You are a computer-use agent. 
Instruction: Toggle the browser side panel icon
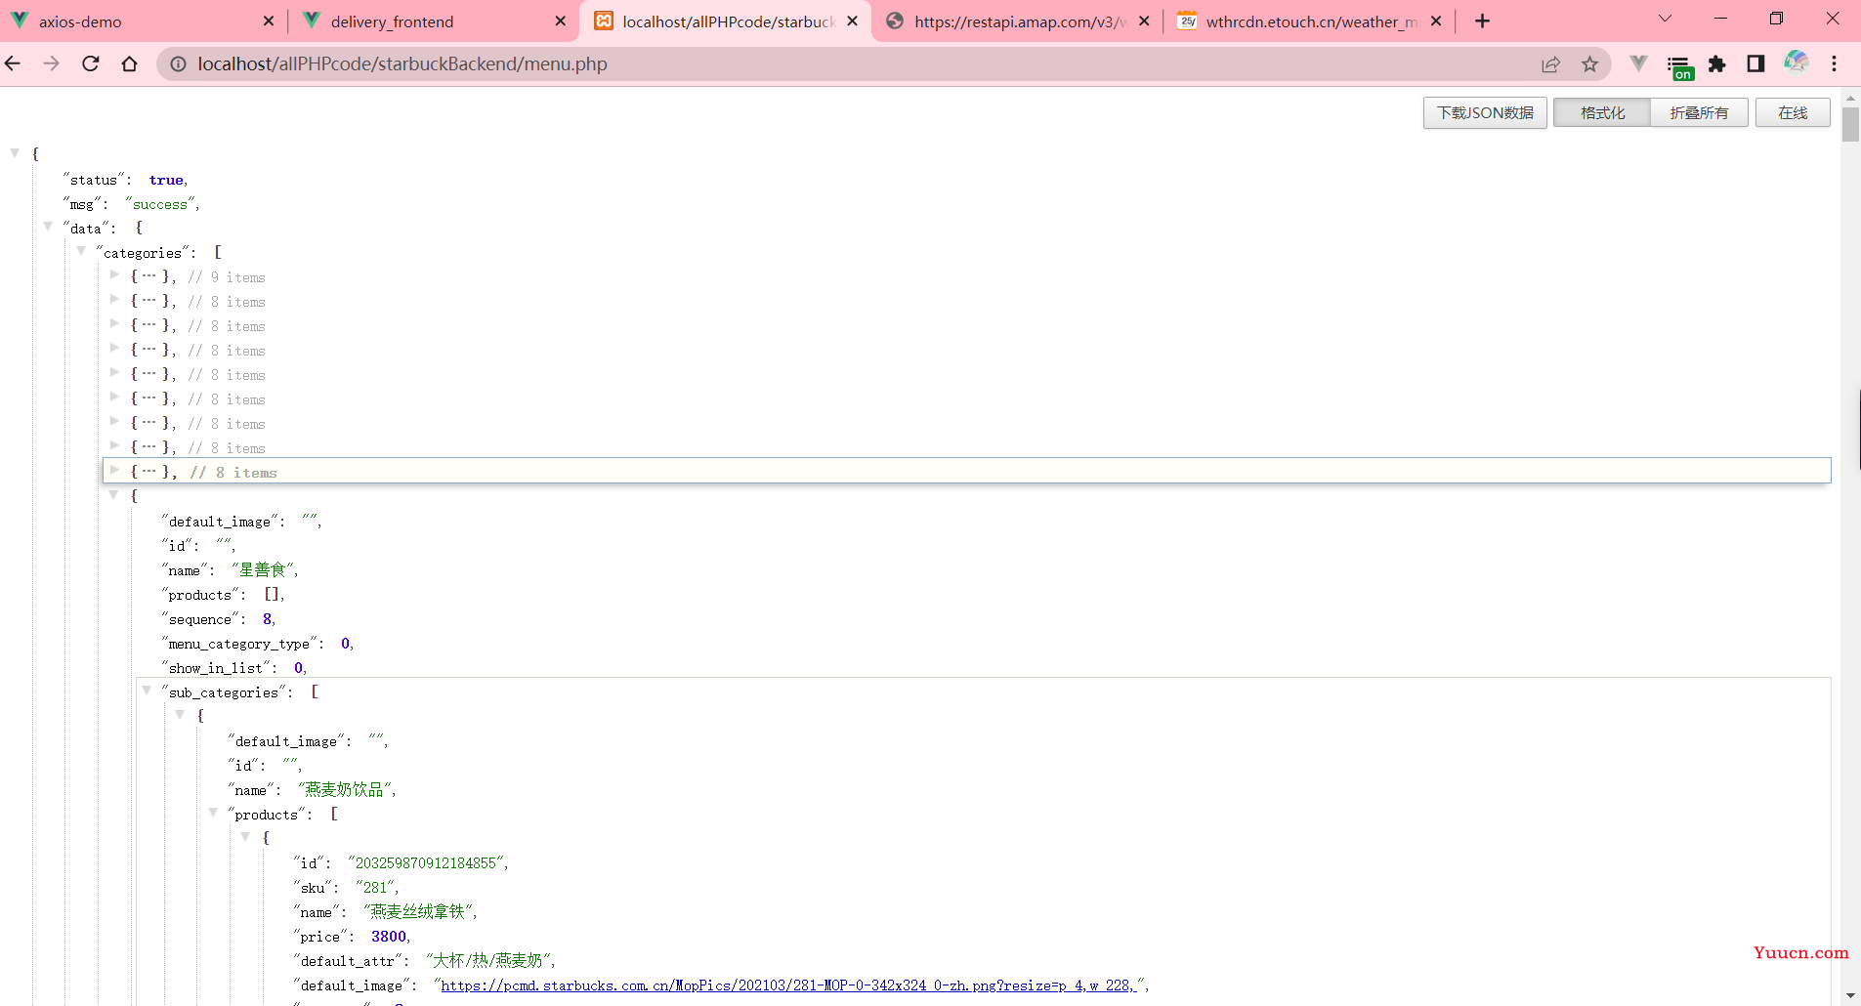(1755, 63)
